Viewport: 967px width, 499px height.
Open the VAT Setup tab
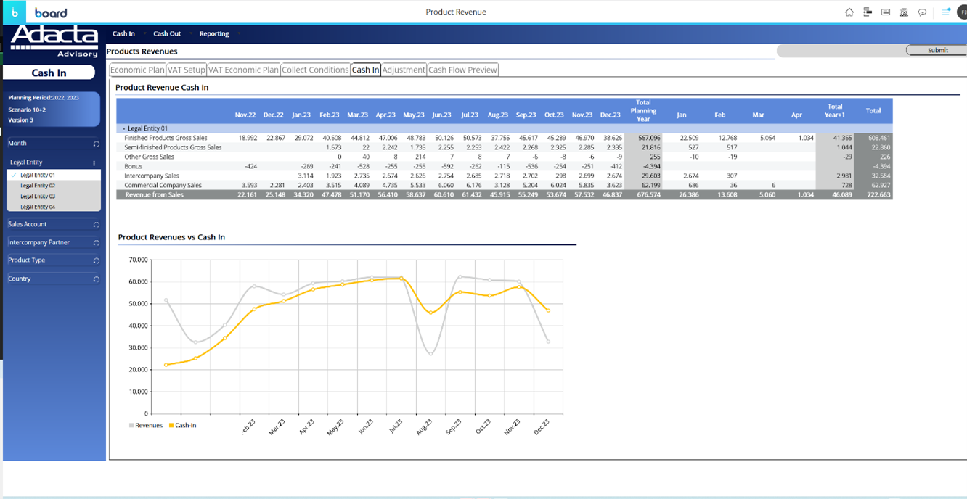(x=186, y=70)
